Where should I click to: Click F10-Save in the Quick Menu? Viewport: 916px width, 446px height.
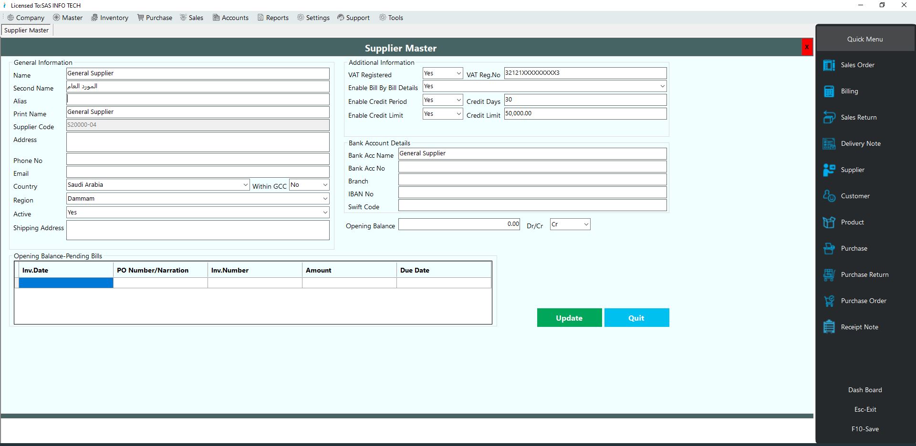(865, 429)
